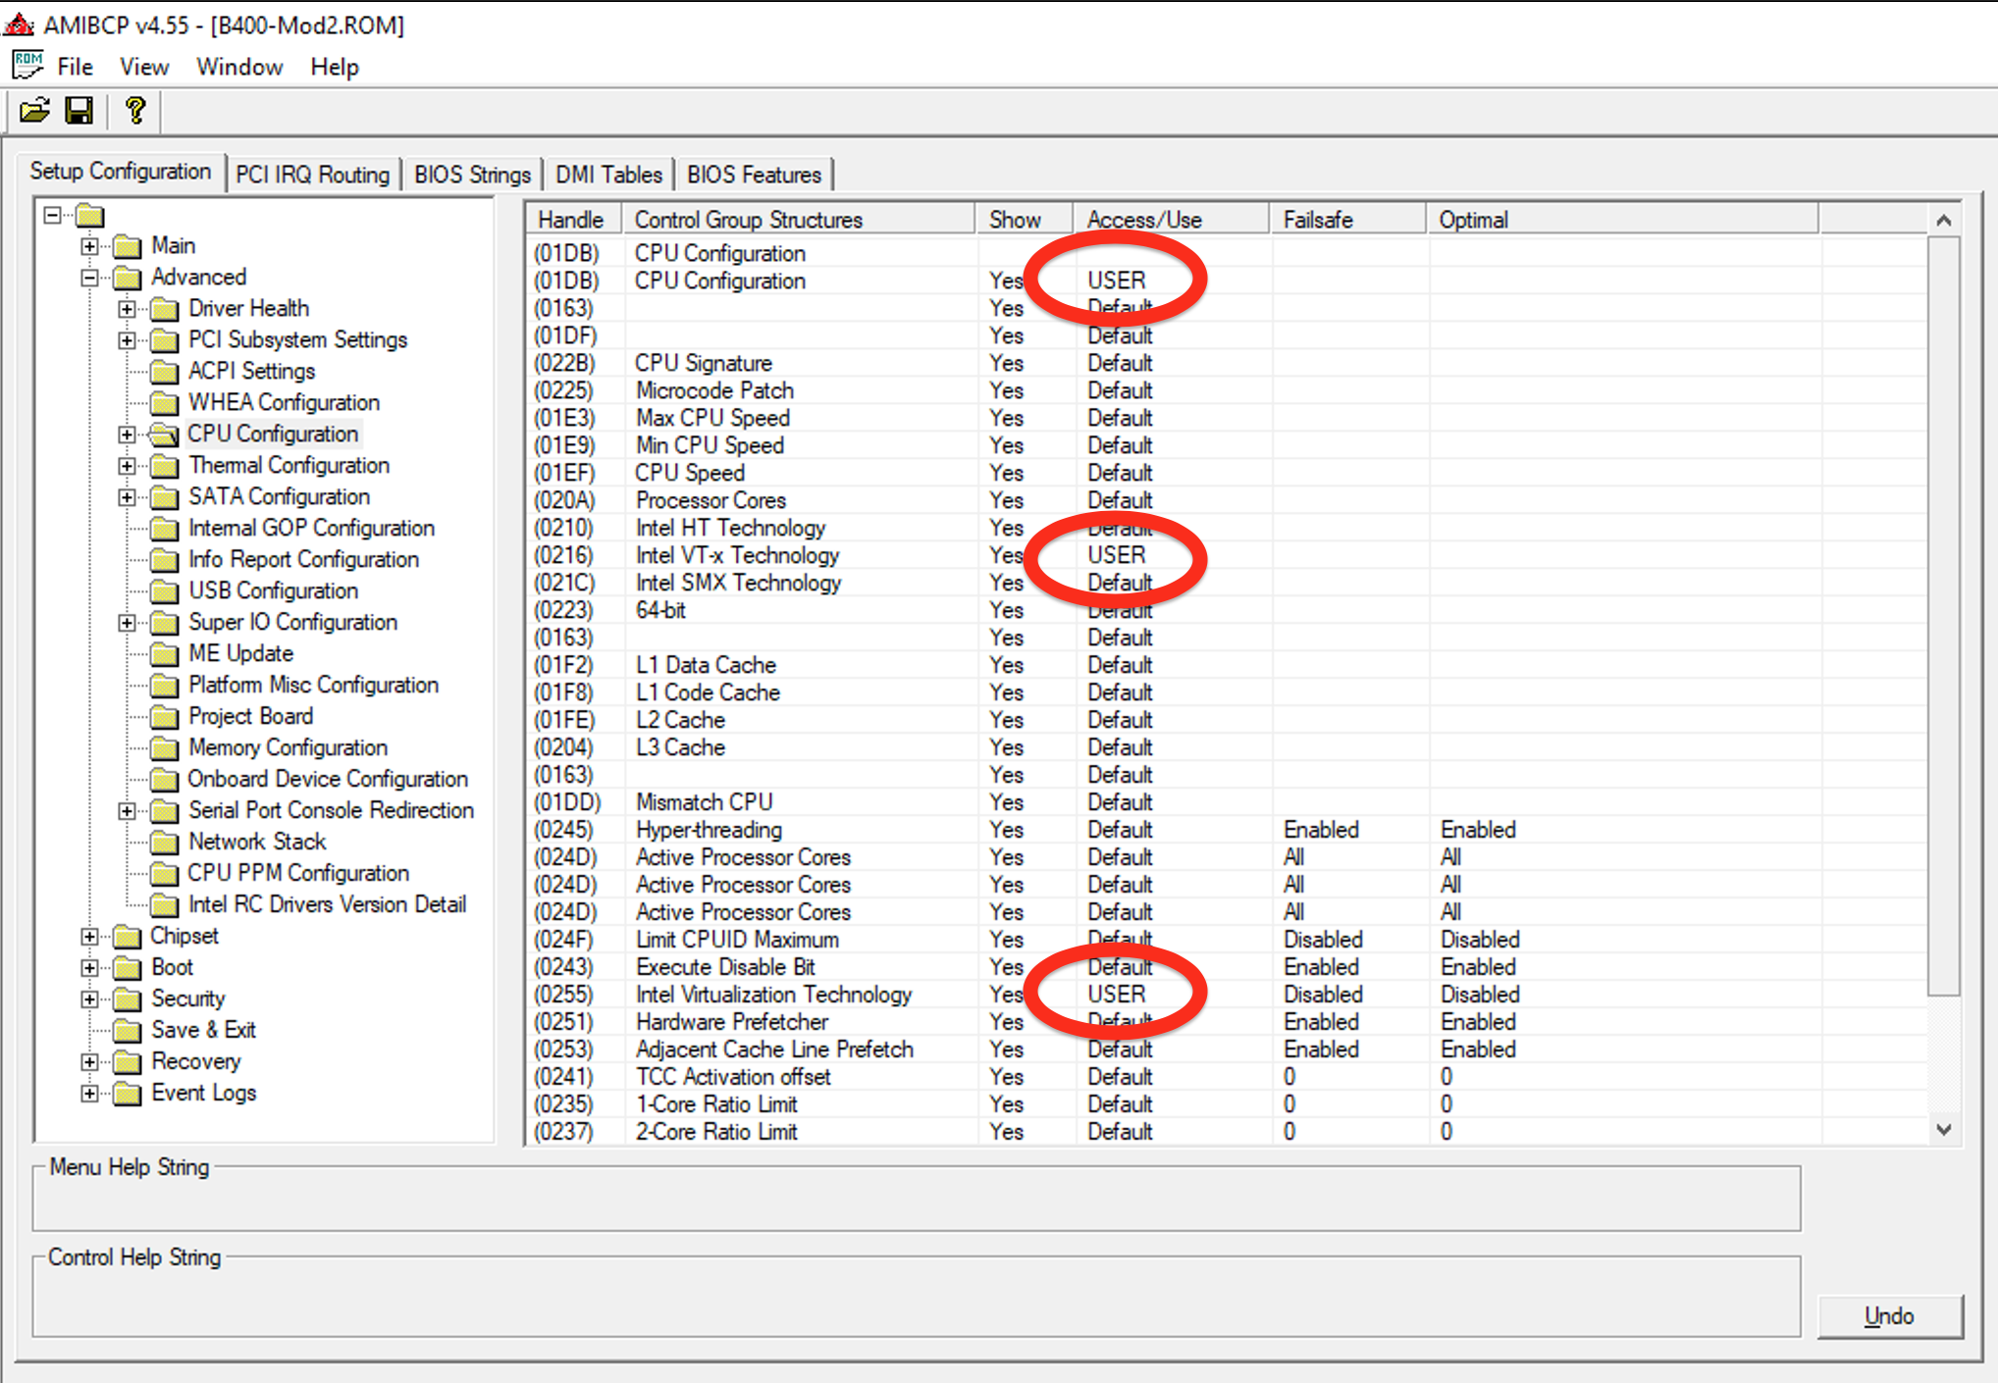This screenshot has height=1383, width=1998.
Task: Select Onboard Device Configuration in the tree
Action: coord(328,779)
